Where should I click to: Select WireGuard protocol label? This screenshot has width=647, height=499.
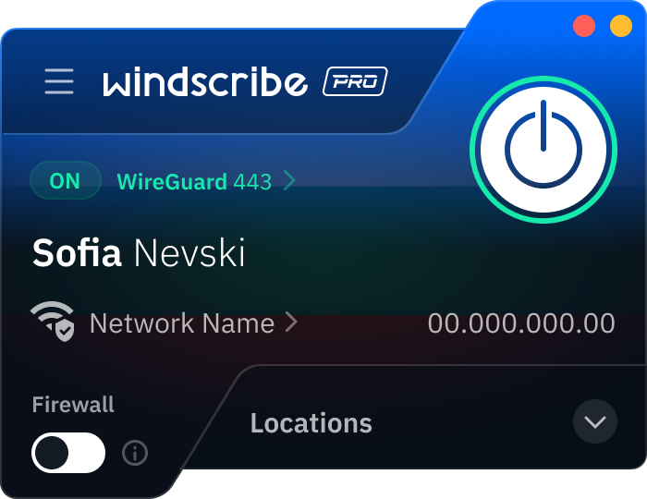pos(172,181)
